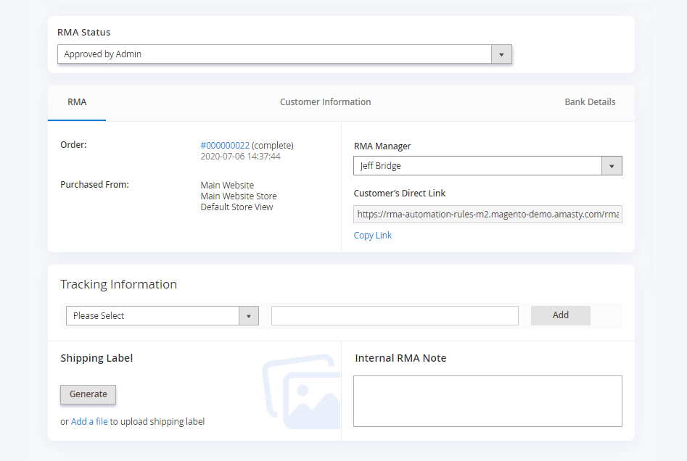Click the Tracking Information section heading
The image size is (687, 461).
(118, 284)
